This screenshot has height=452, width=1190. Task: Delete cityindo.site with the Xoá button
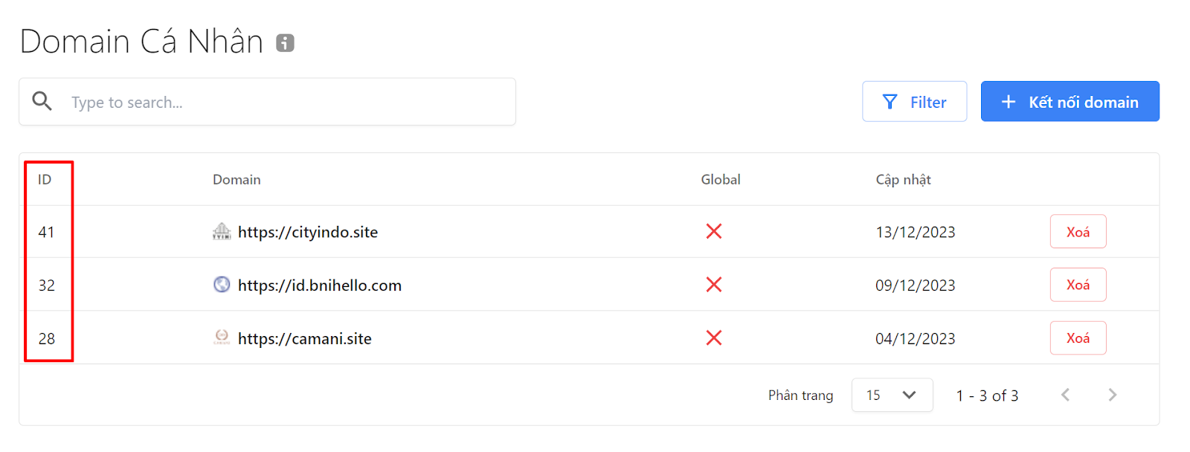pyautogui.click(x=1078, y=231)
